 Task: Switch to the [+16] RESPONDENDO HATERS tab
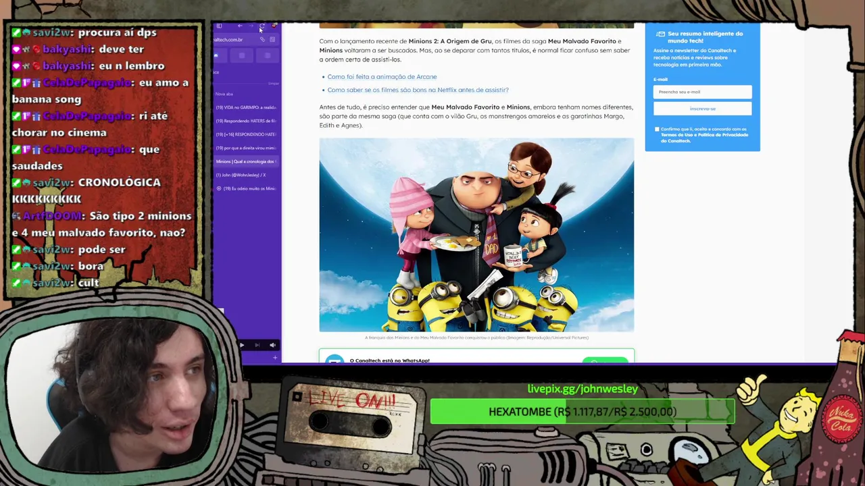click(x=246, y=134)
